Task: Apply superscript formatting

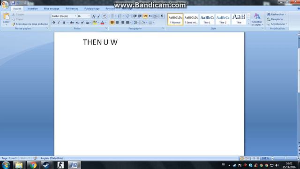Action: point(82,23)
